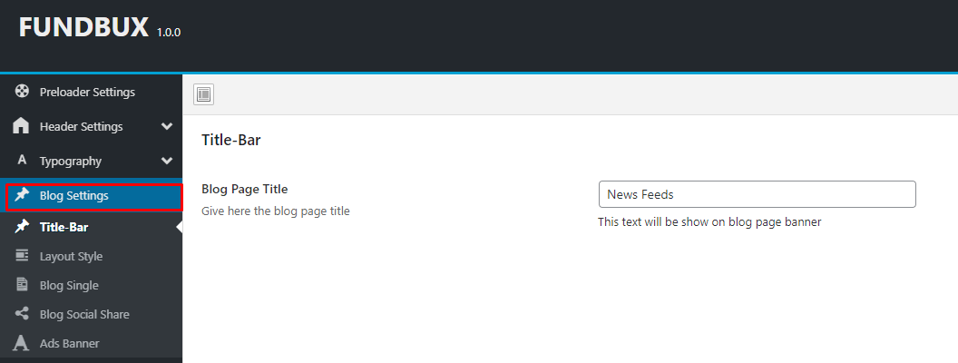
Task: Click 'Give here the blog page title' text
Action: coord(276,211)
